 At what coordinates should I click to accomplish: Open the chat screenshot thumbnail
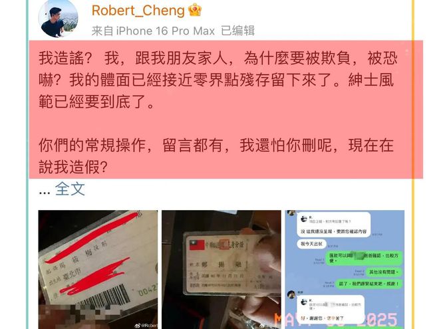[x=345, y=269]
